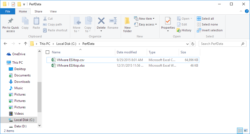The height and width of the screenshot is (134, 250).
Task: Switch to Large icons view in status bar
Action: (x=246, y=131)
